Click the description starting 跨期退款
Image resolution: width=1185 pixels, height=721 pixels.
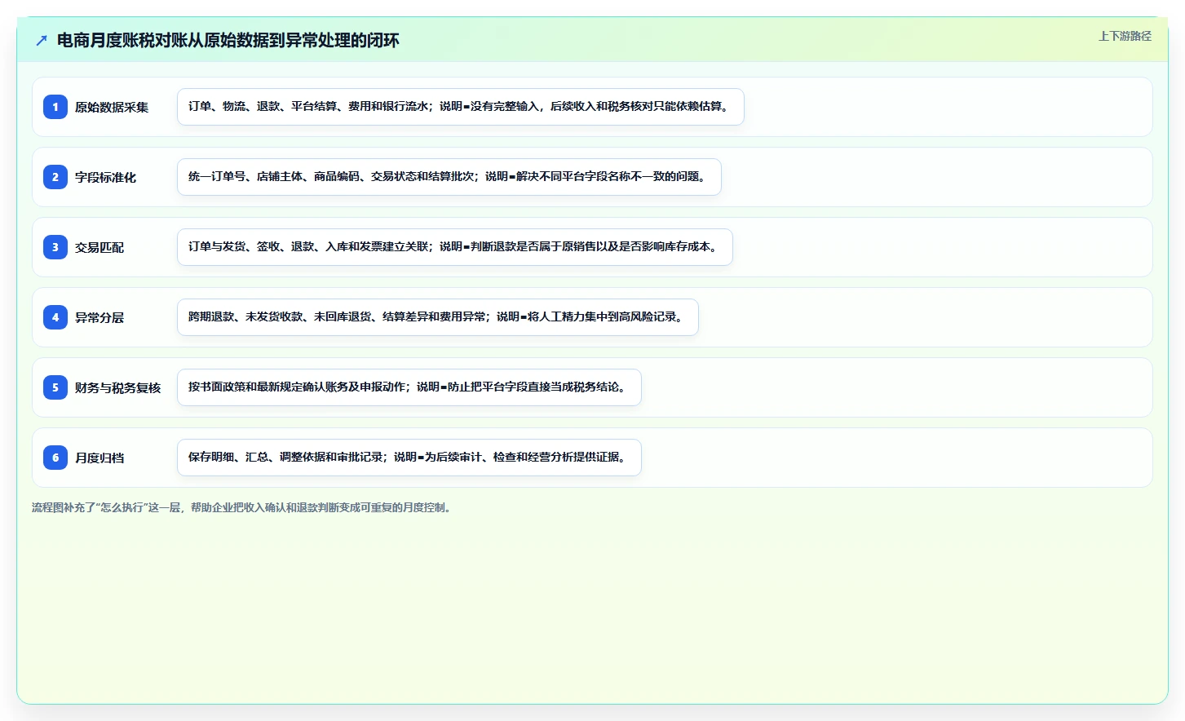pyautogui.click(x=438, y=317)
